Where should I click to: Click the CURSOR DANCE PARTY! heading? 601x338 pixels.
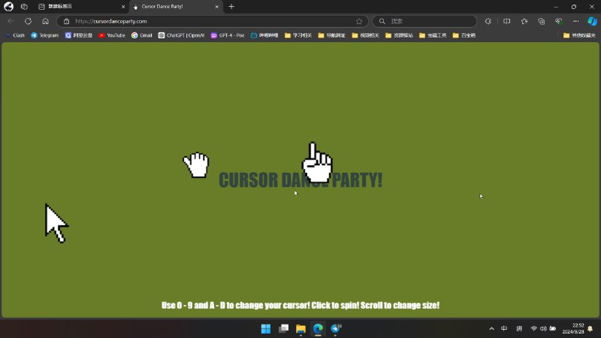[x=300, y=180]
